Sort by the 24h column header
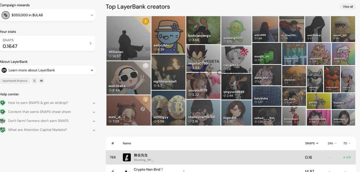Image resolution: width=360 pixels, height=172 pixels. 332,143
